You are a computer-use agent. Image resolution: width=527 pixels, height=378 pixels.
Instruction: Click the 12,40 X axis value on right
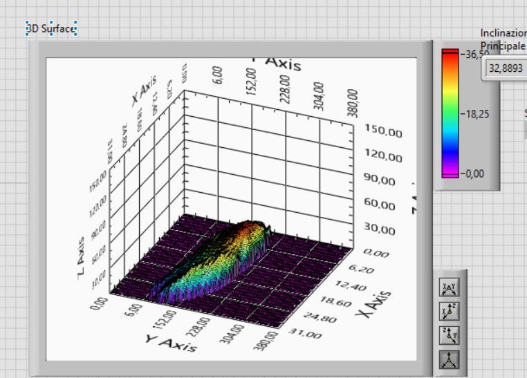pos(351,285)
